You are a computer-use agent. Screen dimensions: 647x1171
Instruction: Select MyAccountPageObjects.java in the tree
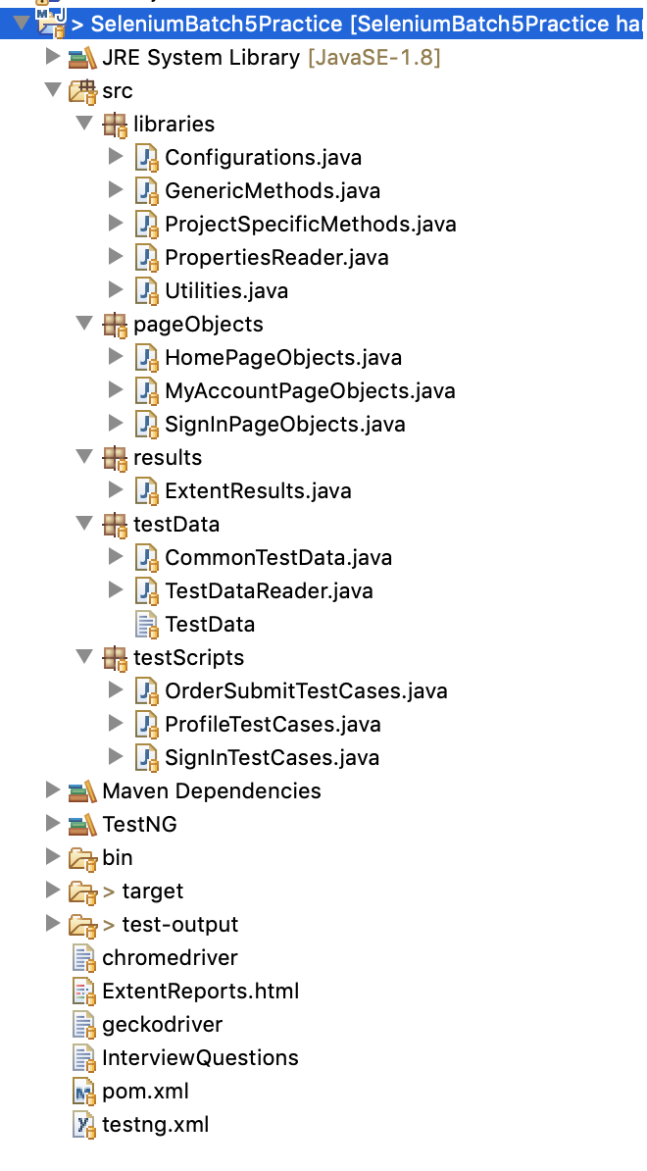pyautogui.click(x=310, y=391)
